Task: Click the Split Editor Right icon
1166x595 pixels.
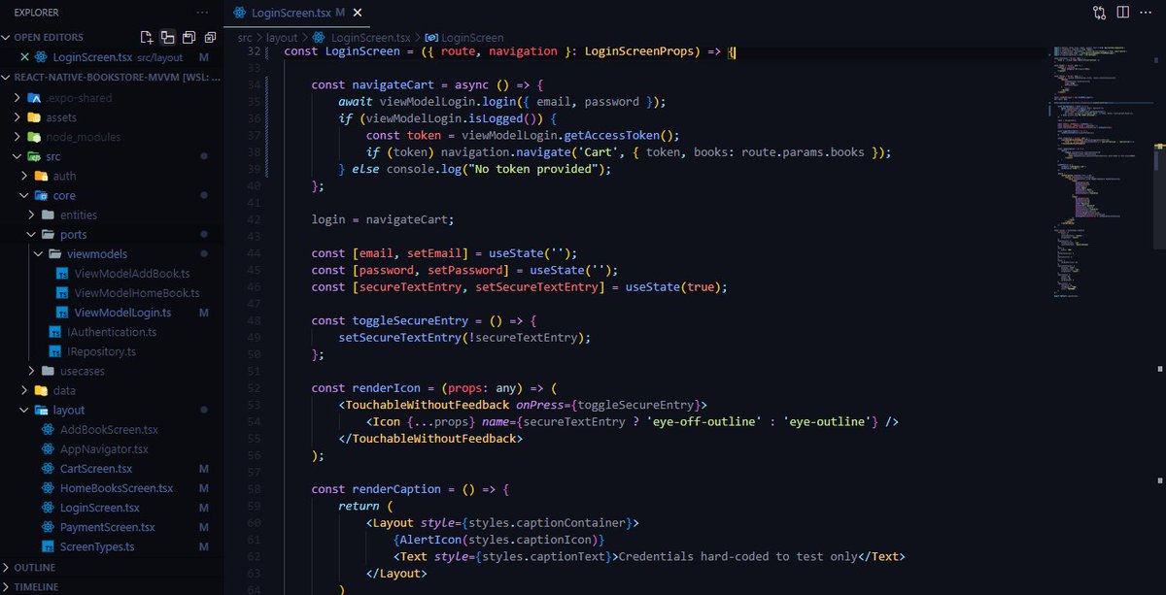Action: 1123,13
